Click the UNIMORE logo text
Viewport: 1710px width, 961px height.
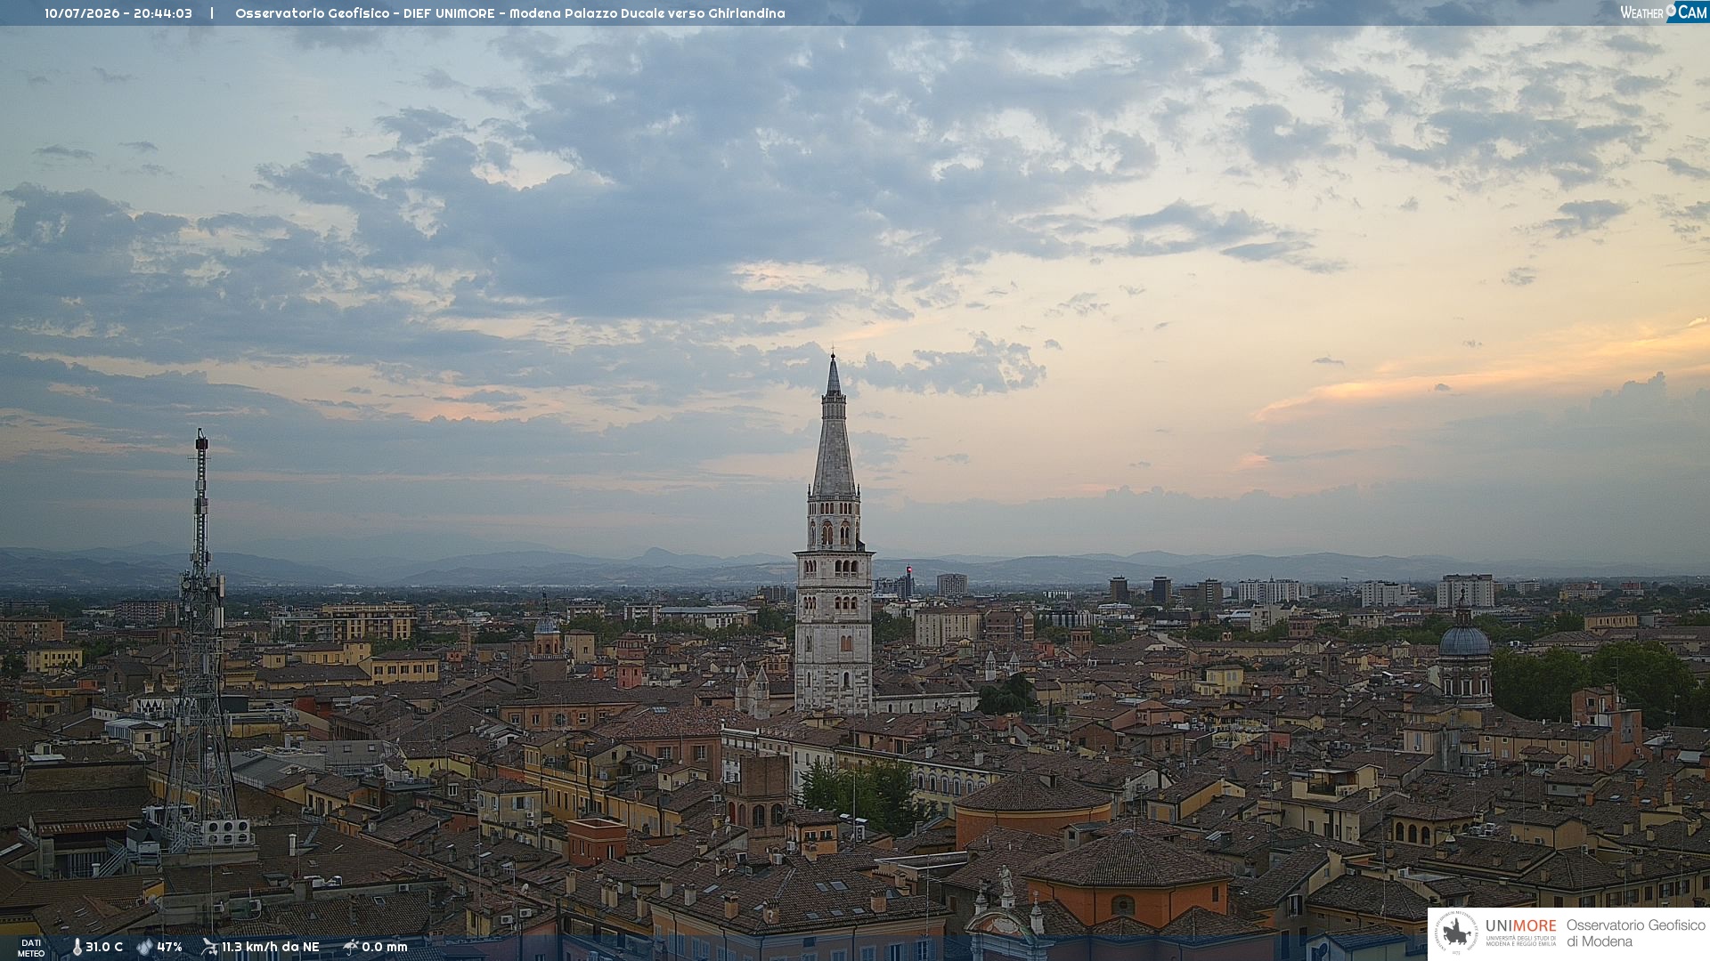pyautogui.click(x=1520, y=926)
